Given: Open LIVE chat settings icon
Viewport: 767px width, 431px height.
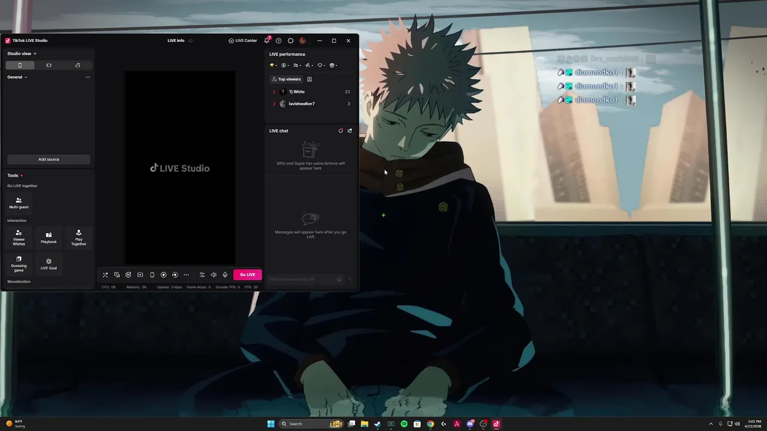Looking at the screenshot, I should [x=341, y=130].
